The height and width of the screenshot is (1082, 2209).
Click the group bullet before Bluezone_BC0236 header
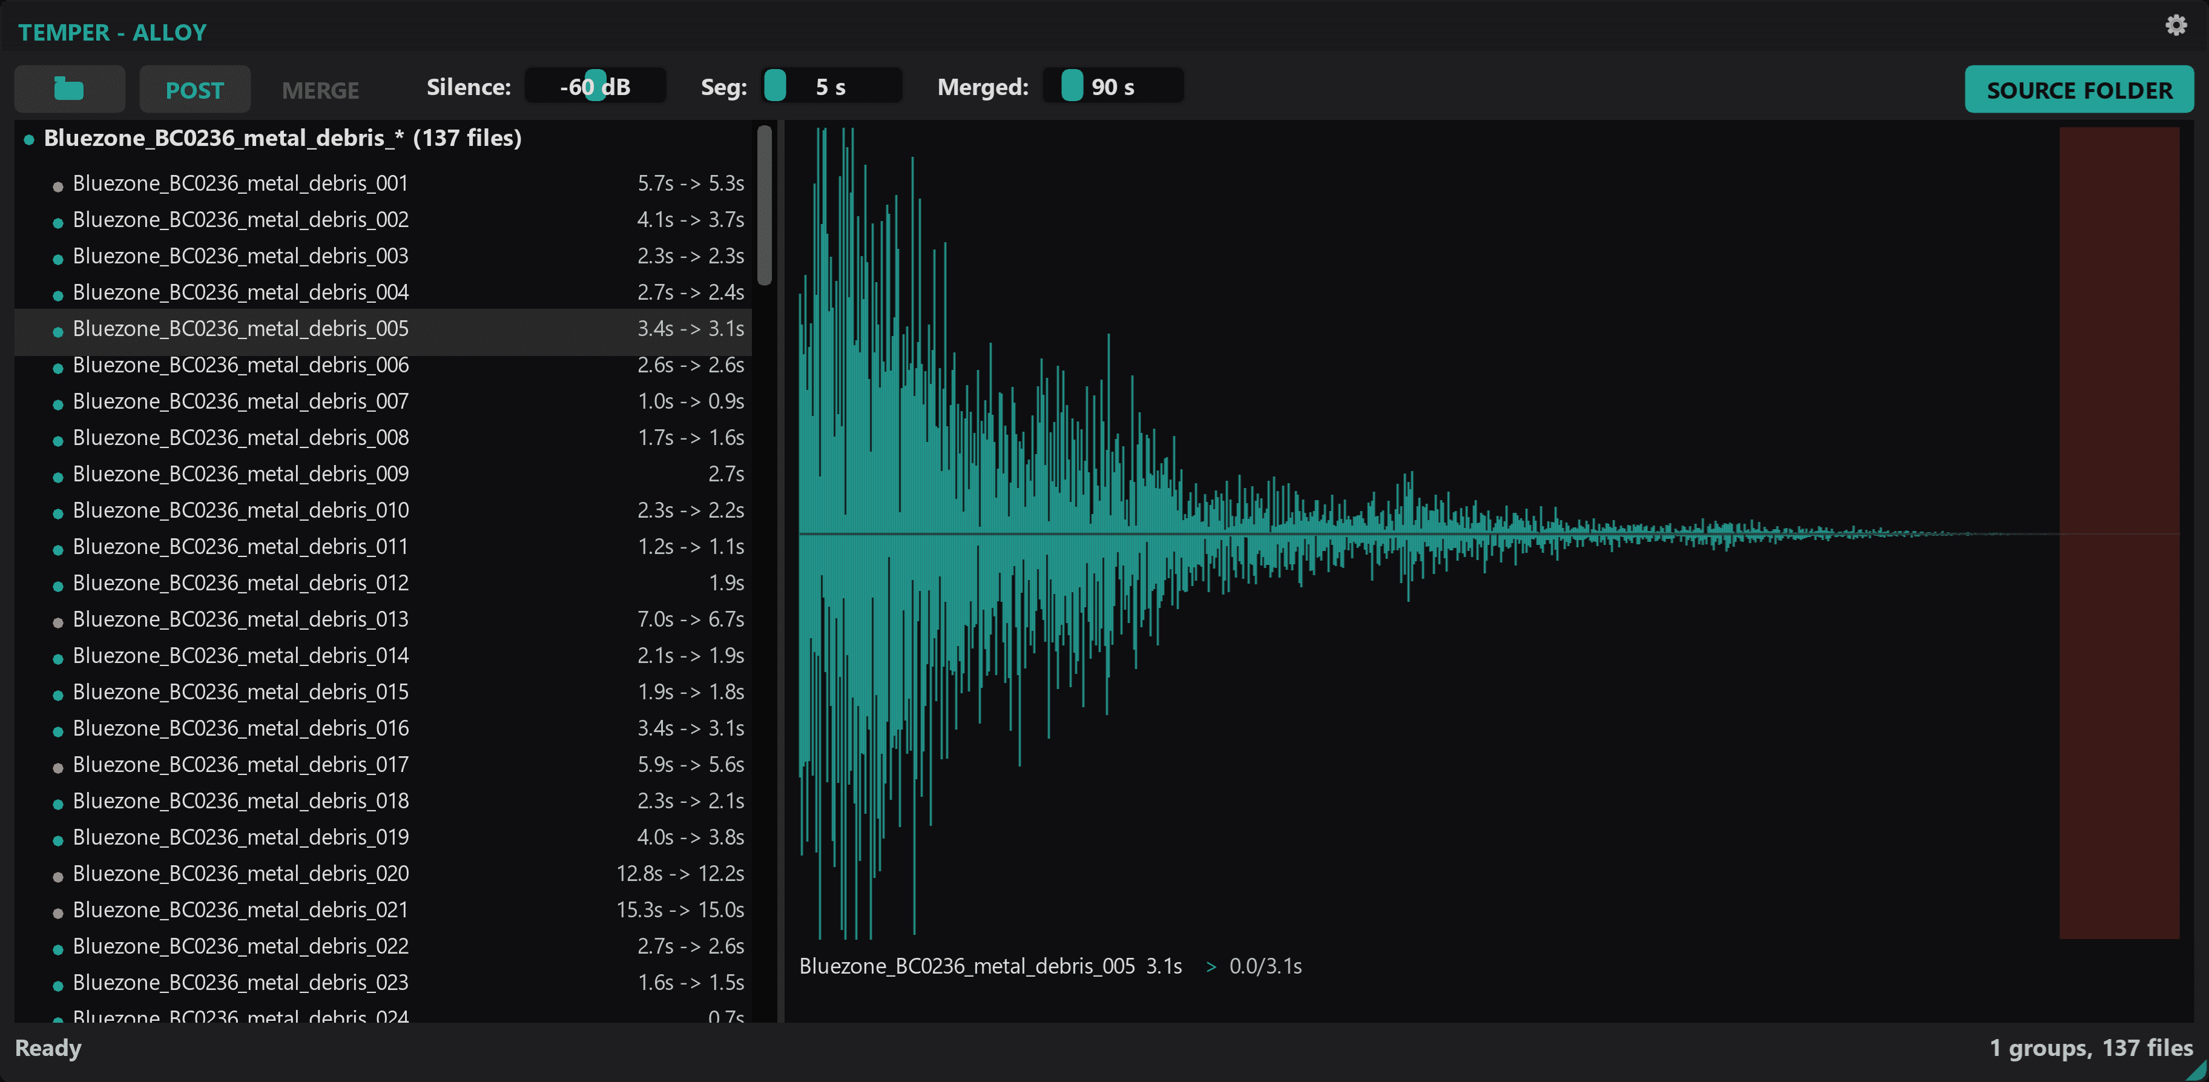pos(29,139)
